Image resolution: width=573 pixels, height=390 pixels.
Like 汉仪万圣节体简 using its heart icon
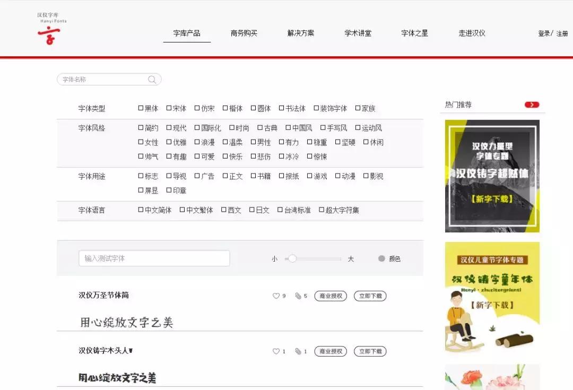(276, 296)
